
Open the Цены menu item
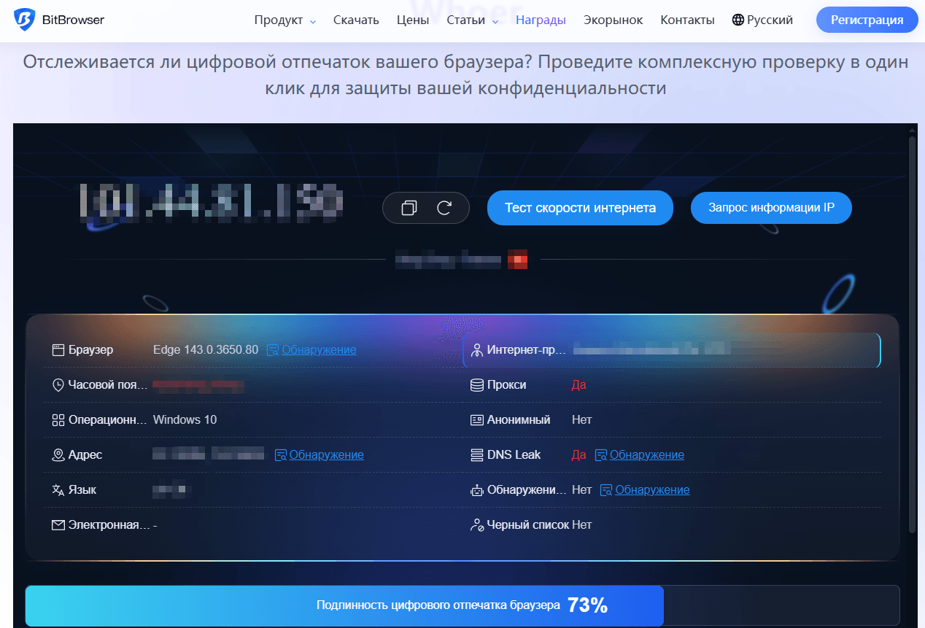click(413, 20)
